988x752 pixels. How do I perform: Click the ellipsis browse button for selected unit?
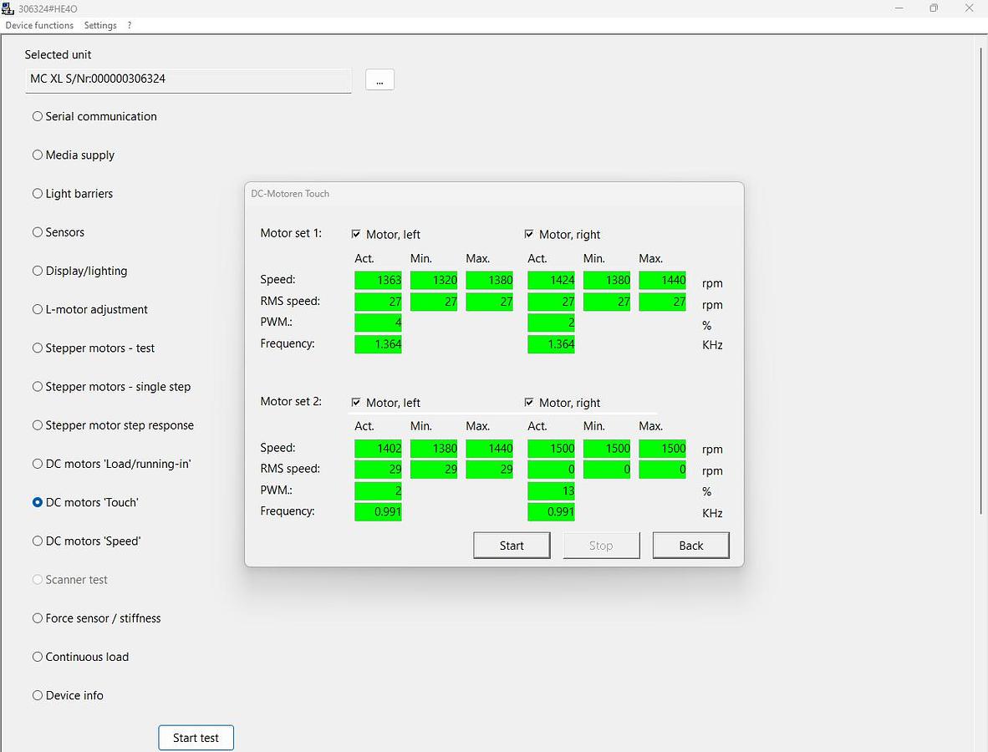pyautogui.click(x=379, y=80)
